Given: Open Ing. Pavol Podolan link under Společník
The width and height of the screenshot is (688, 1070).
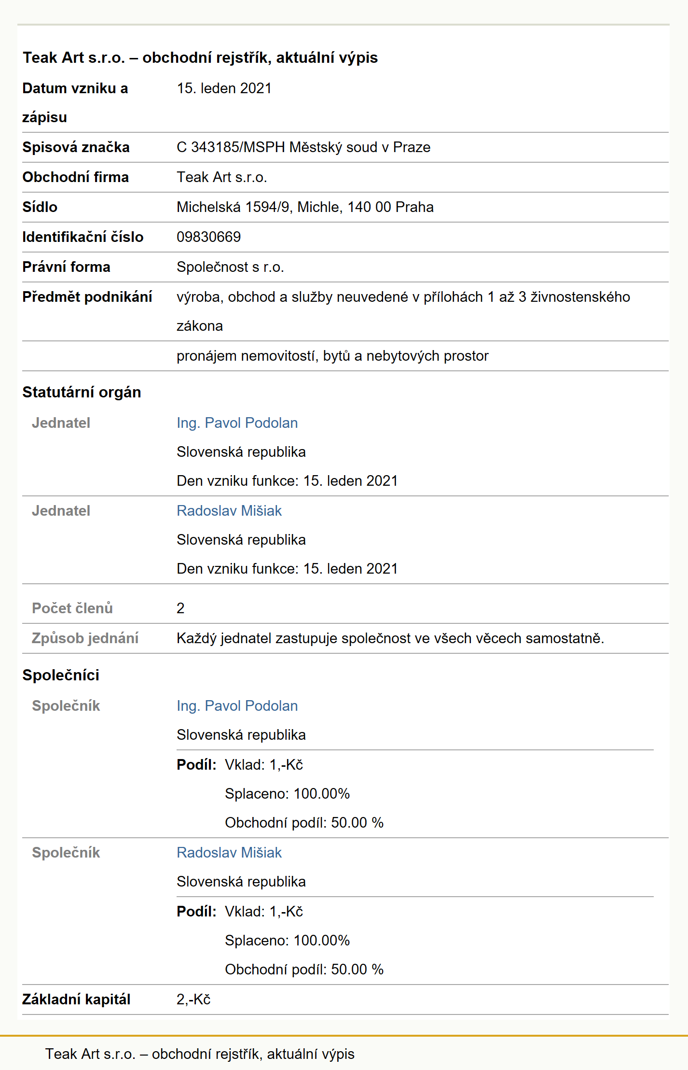Looking at the screenshot, I should 237,706.
